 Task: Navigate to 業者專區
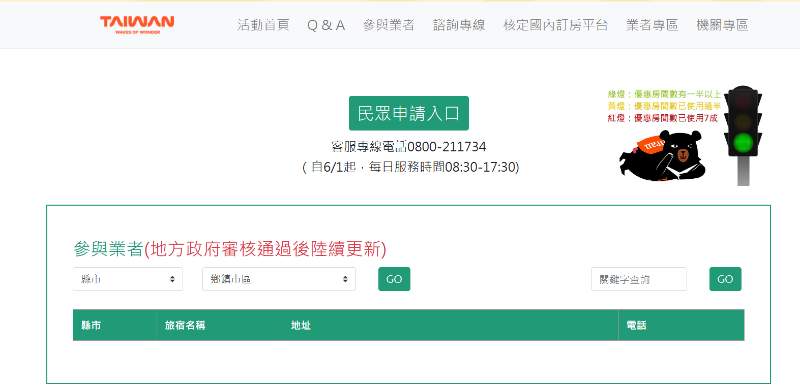[652, 25]
